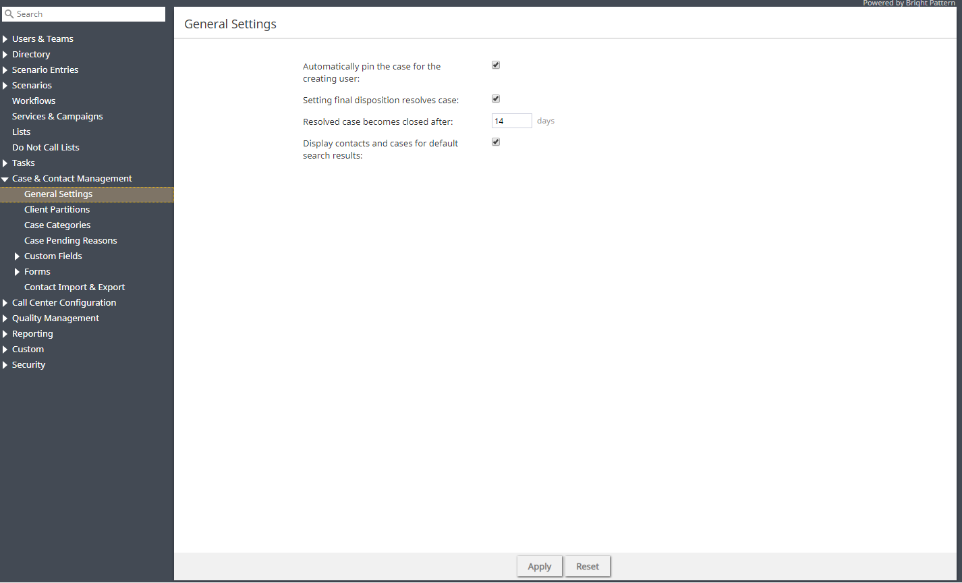The width and height of the screenshot is (962, 583).
Task: Open Services & Campaigns
Action: click(57, 117)
